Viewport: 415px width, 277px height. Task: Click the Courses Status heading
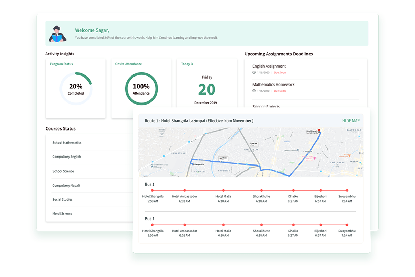pos(61,129)
